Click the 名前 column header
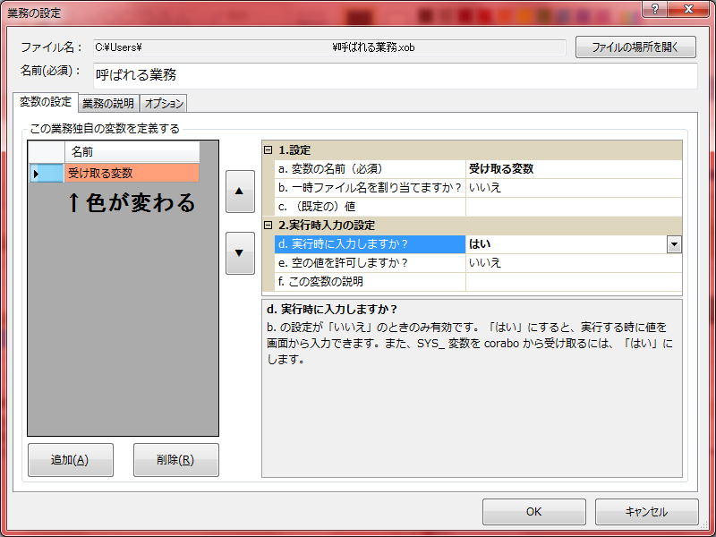The image size is (716, 537). 132,152
